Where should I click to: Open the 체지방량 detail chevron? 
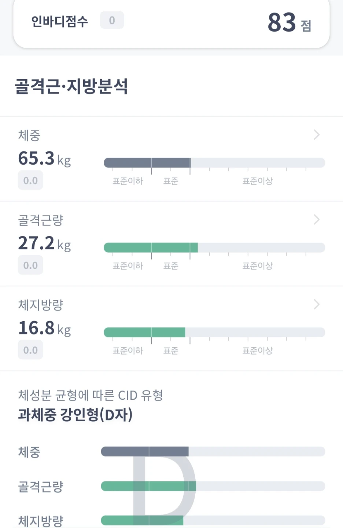(317, 304)
